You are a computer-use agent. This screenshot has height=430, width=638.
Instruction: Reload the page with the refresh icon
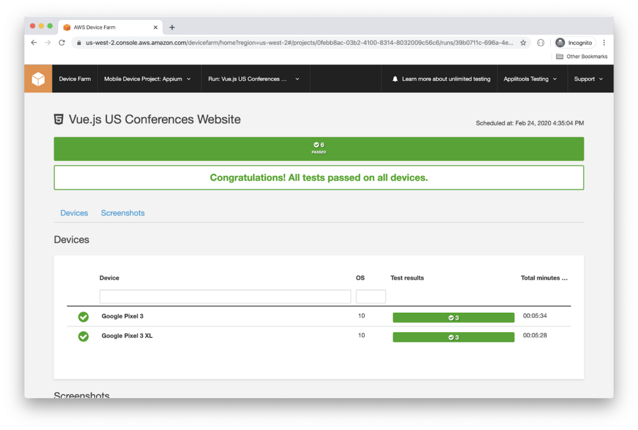click(x=62, y=42)
